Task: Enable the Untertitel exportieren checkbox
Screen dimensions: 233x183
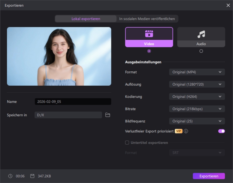Action: tap(127, 142)
